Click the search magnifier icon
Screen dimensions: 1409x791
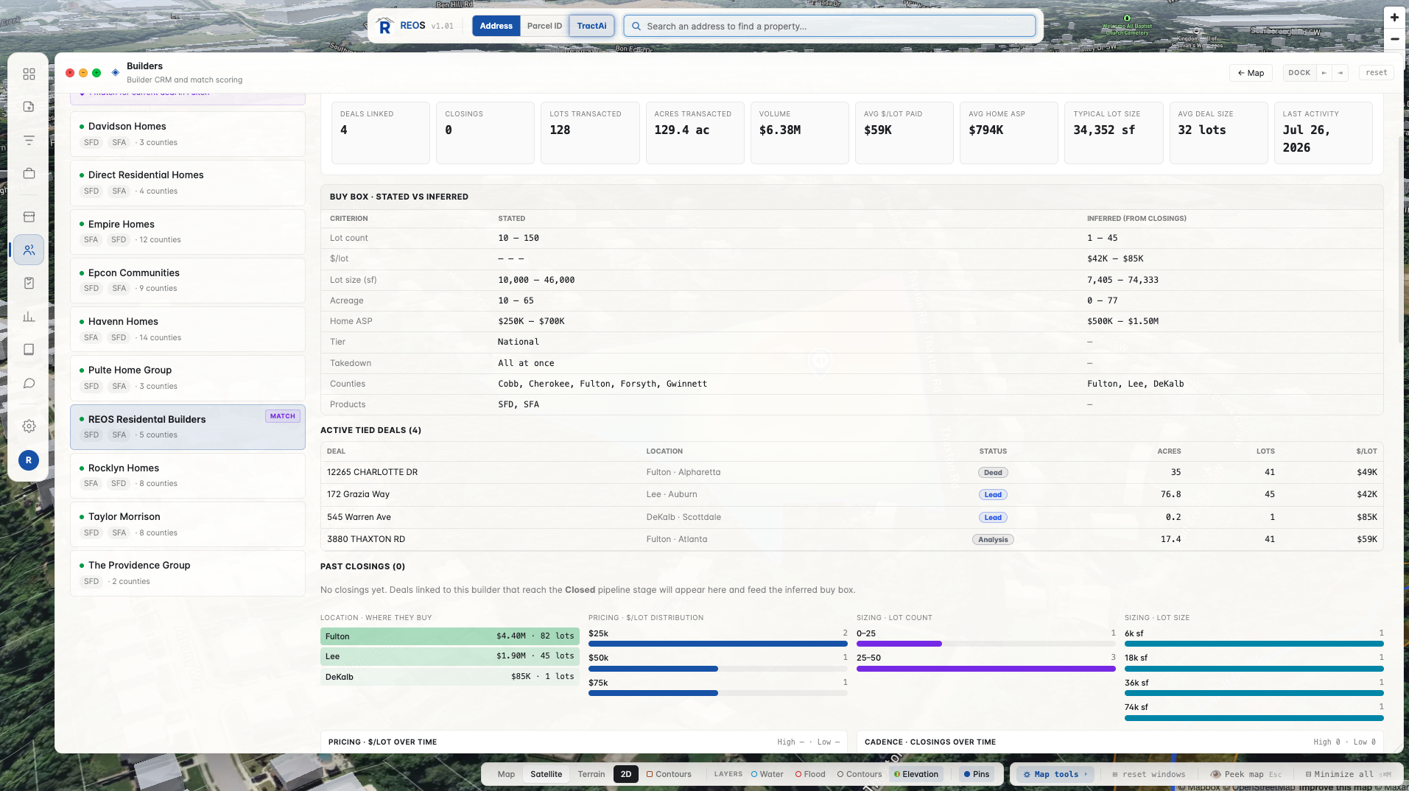click(x=636, y=26)
